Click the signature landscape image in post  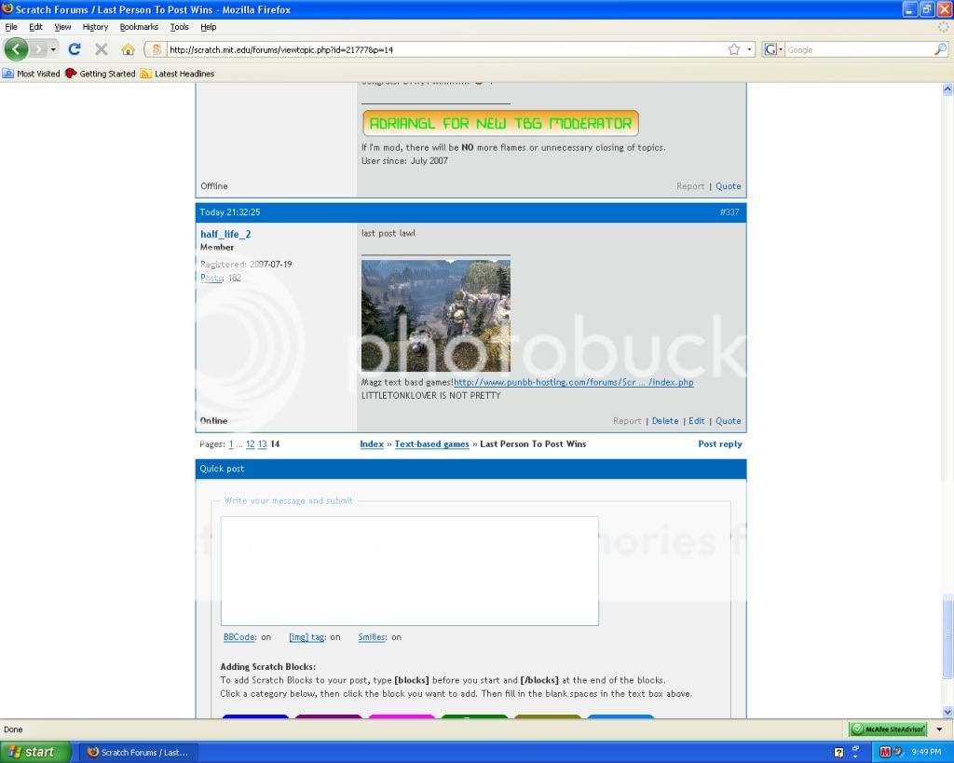[x=435, y=316]
